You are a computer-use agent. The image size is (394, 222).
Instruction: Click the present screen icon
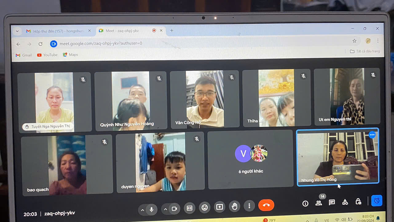(x=219, y=207)
